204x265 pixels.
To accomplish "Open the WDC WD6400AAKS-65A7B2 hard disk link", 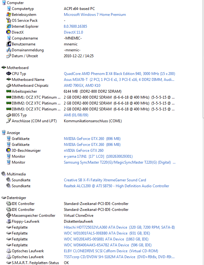I will 108,245.
